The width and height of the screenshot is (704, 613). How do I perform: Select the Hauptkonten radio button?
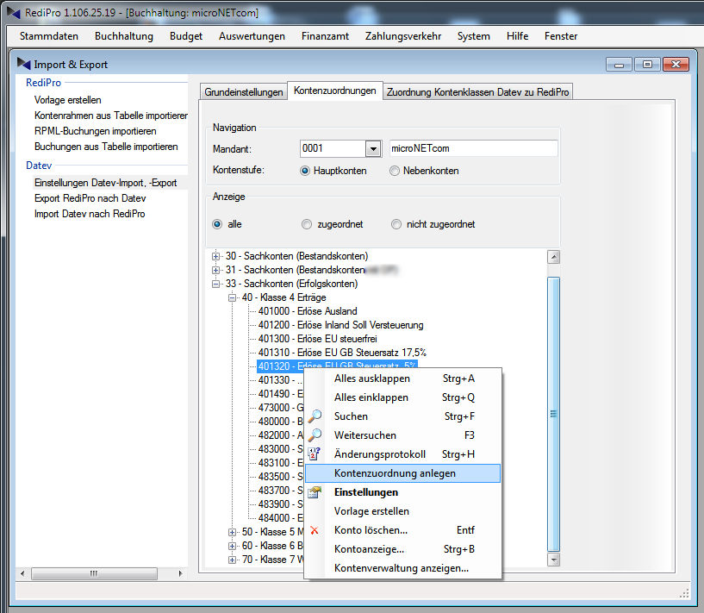(x=306, y=171)
